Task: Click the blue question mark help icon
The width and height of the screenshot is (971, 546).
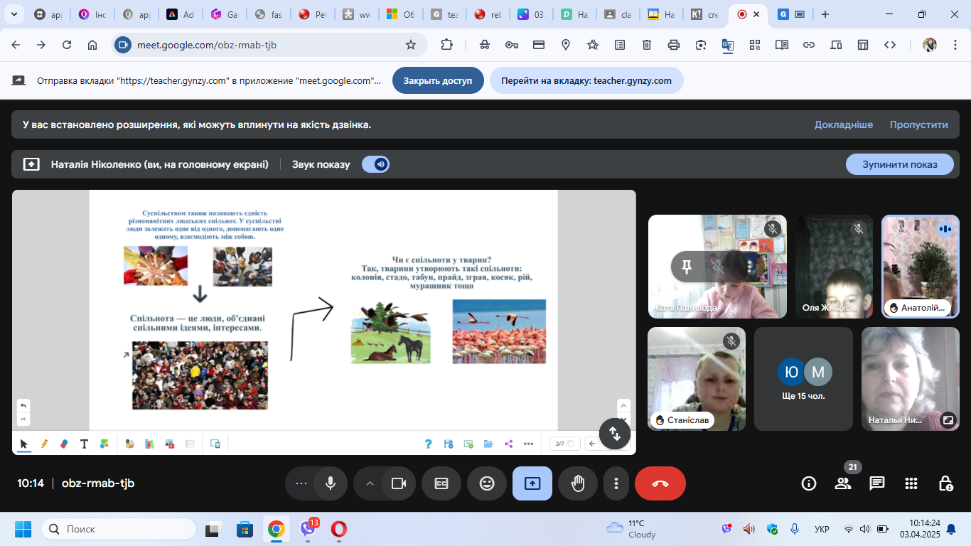Action: pos(428,444)
